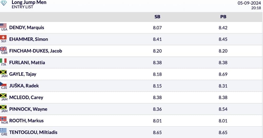Click the Jamaican flag beside Gayle
This screenshot has width=263, height=138.
click(3, 72)
